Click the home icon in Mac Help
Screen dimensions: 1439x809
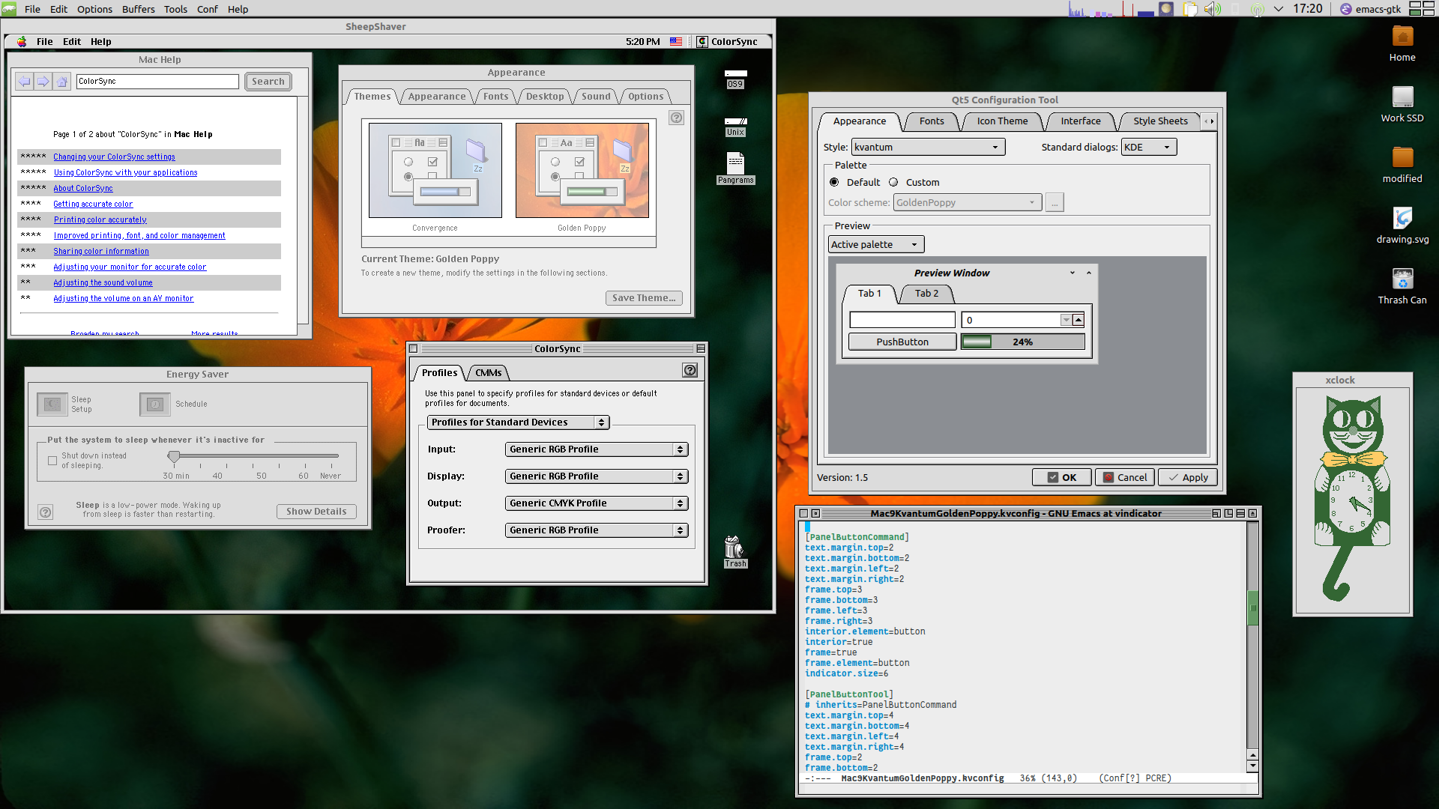point(62,81)
